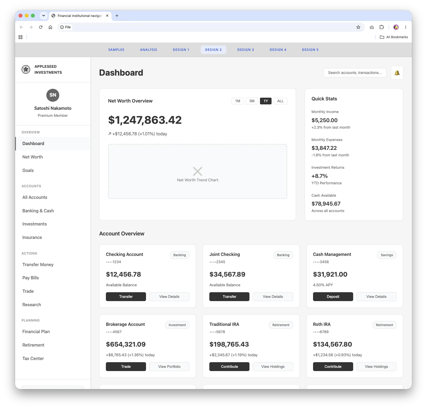The image size is (427, 409).
Task: View Holdings for the Roth IRA
Action: point(376,366)
